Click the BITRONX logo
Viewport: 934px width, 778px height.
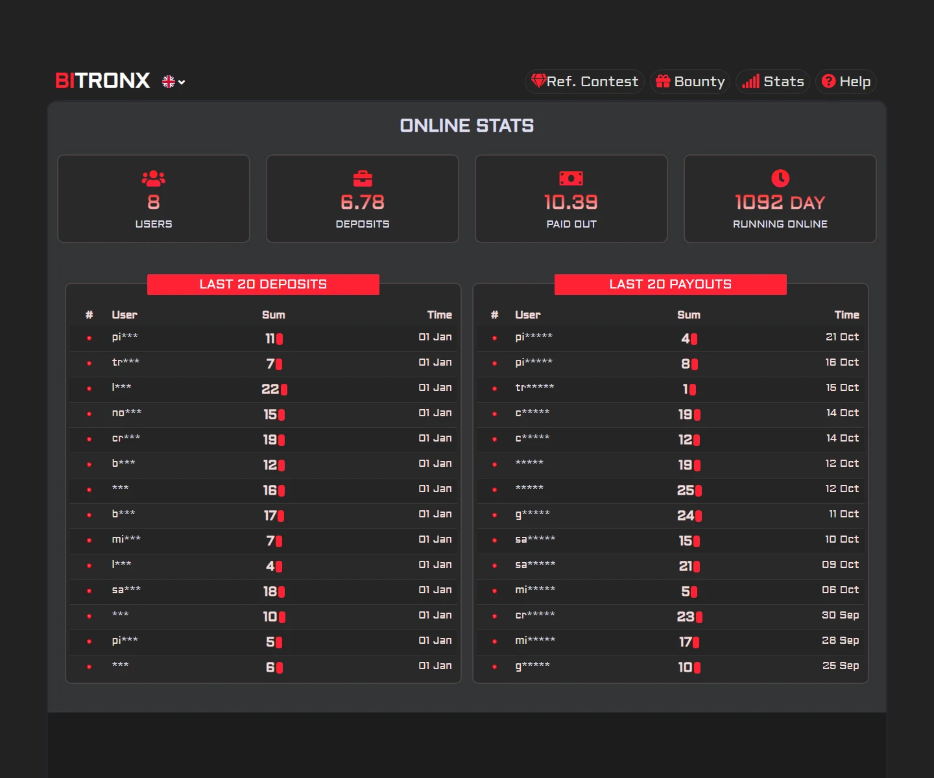pyautogui.click(x=102, y=80)
